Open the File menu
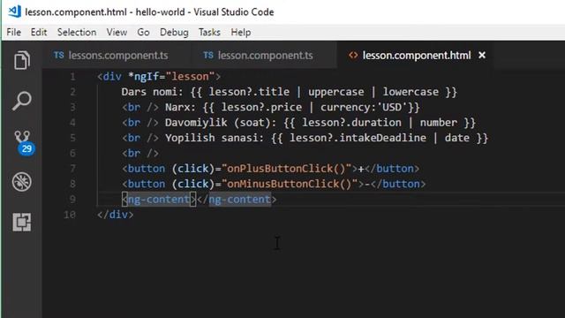The width and height of the screenshot is (565, 318). pyautogui.click(x=14, y=32)
